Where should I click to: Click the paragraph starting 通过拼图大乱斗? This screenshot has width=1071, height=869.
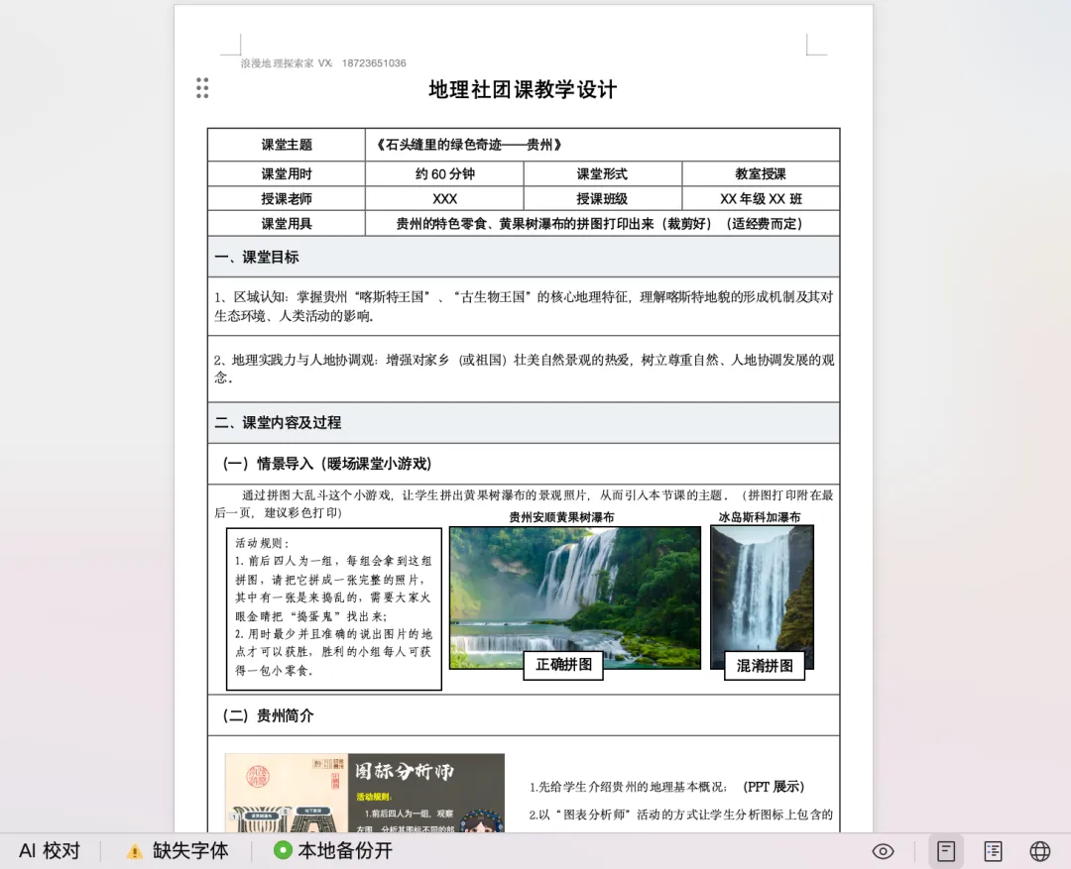pyautogui.click(x=524, y=503)
